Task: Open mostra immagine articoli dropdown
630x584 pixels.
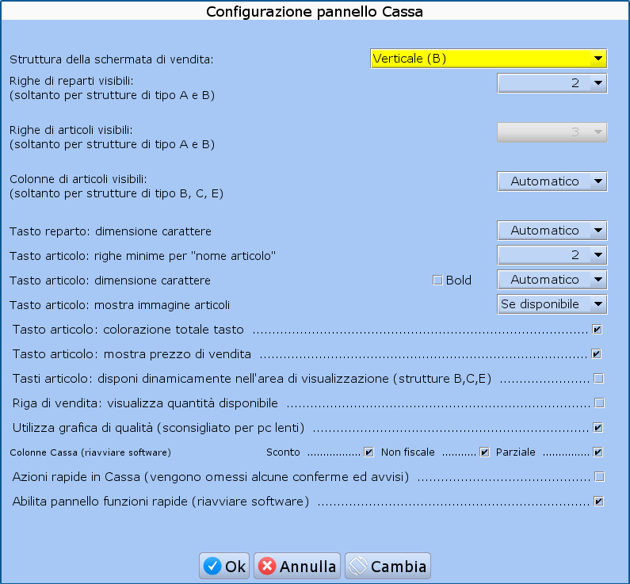Action: coord(552,304)
